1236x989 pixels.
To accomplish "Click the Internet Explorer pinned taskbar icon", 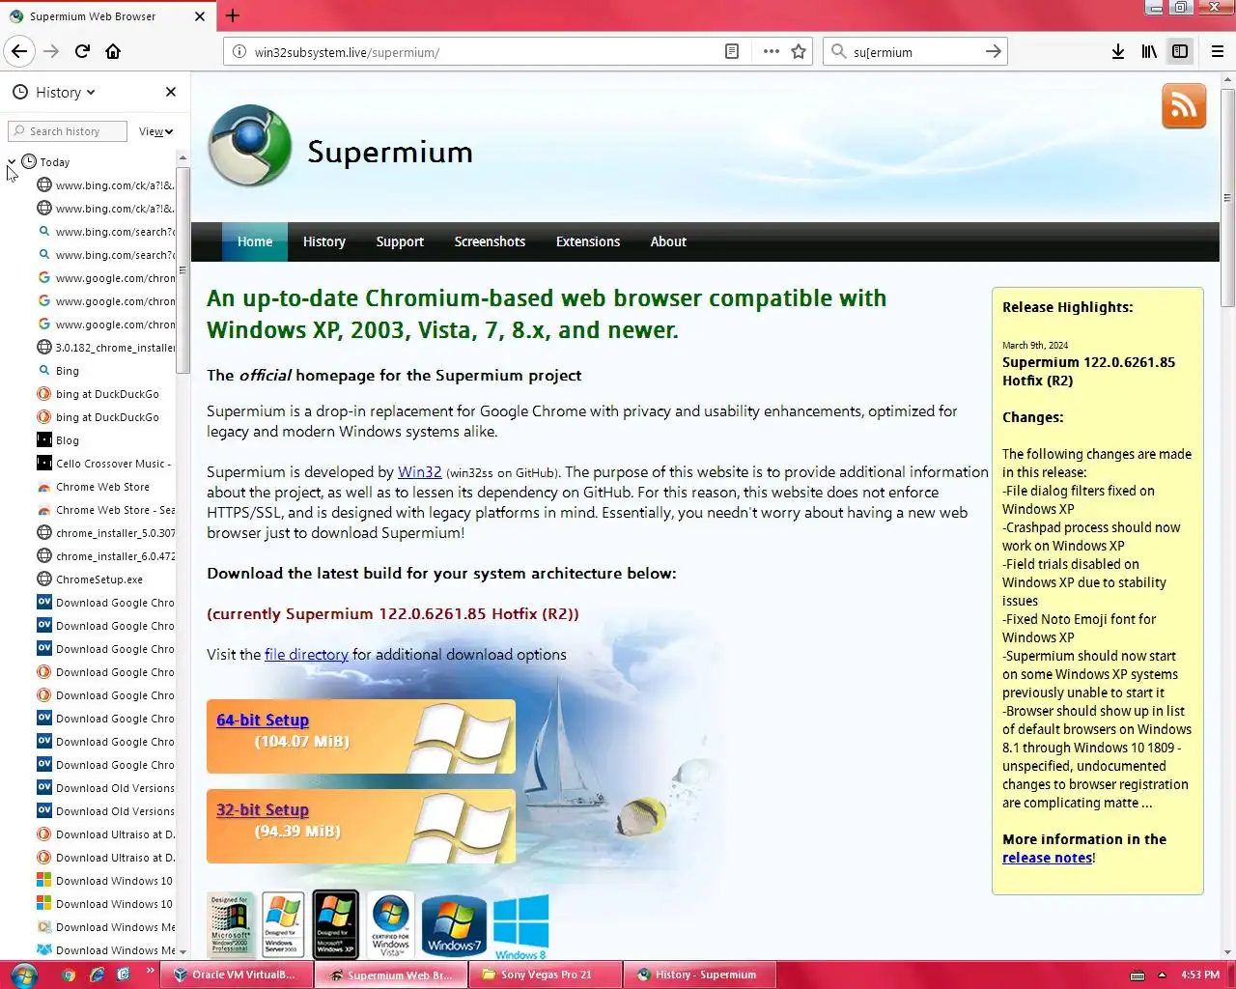I will [x=97, y=975].
